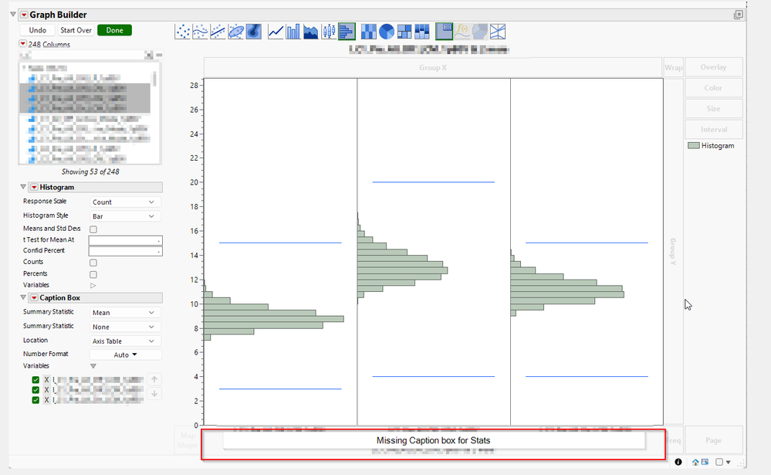Select the Contour element icon

(x=254, y=32)
